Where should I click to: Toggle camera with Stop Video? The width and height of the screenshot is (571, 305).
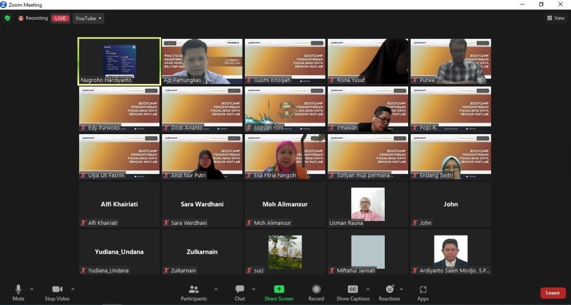tap(57, 293)
